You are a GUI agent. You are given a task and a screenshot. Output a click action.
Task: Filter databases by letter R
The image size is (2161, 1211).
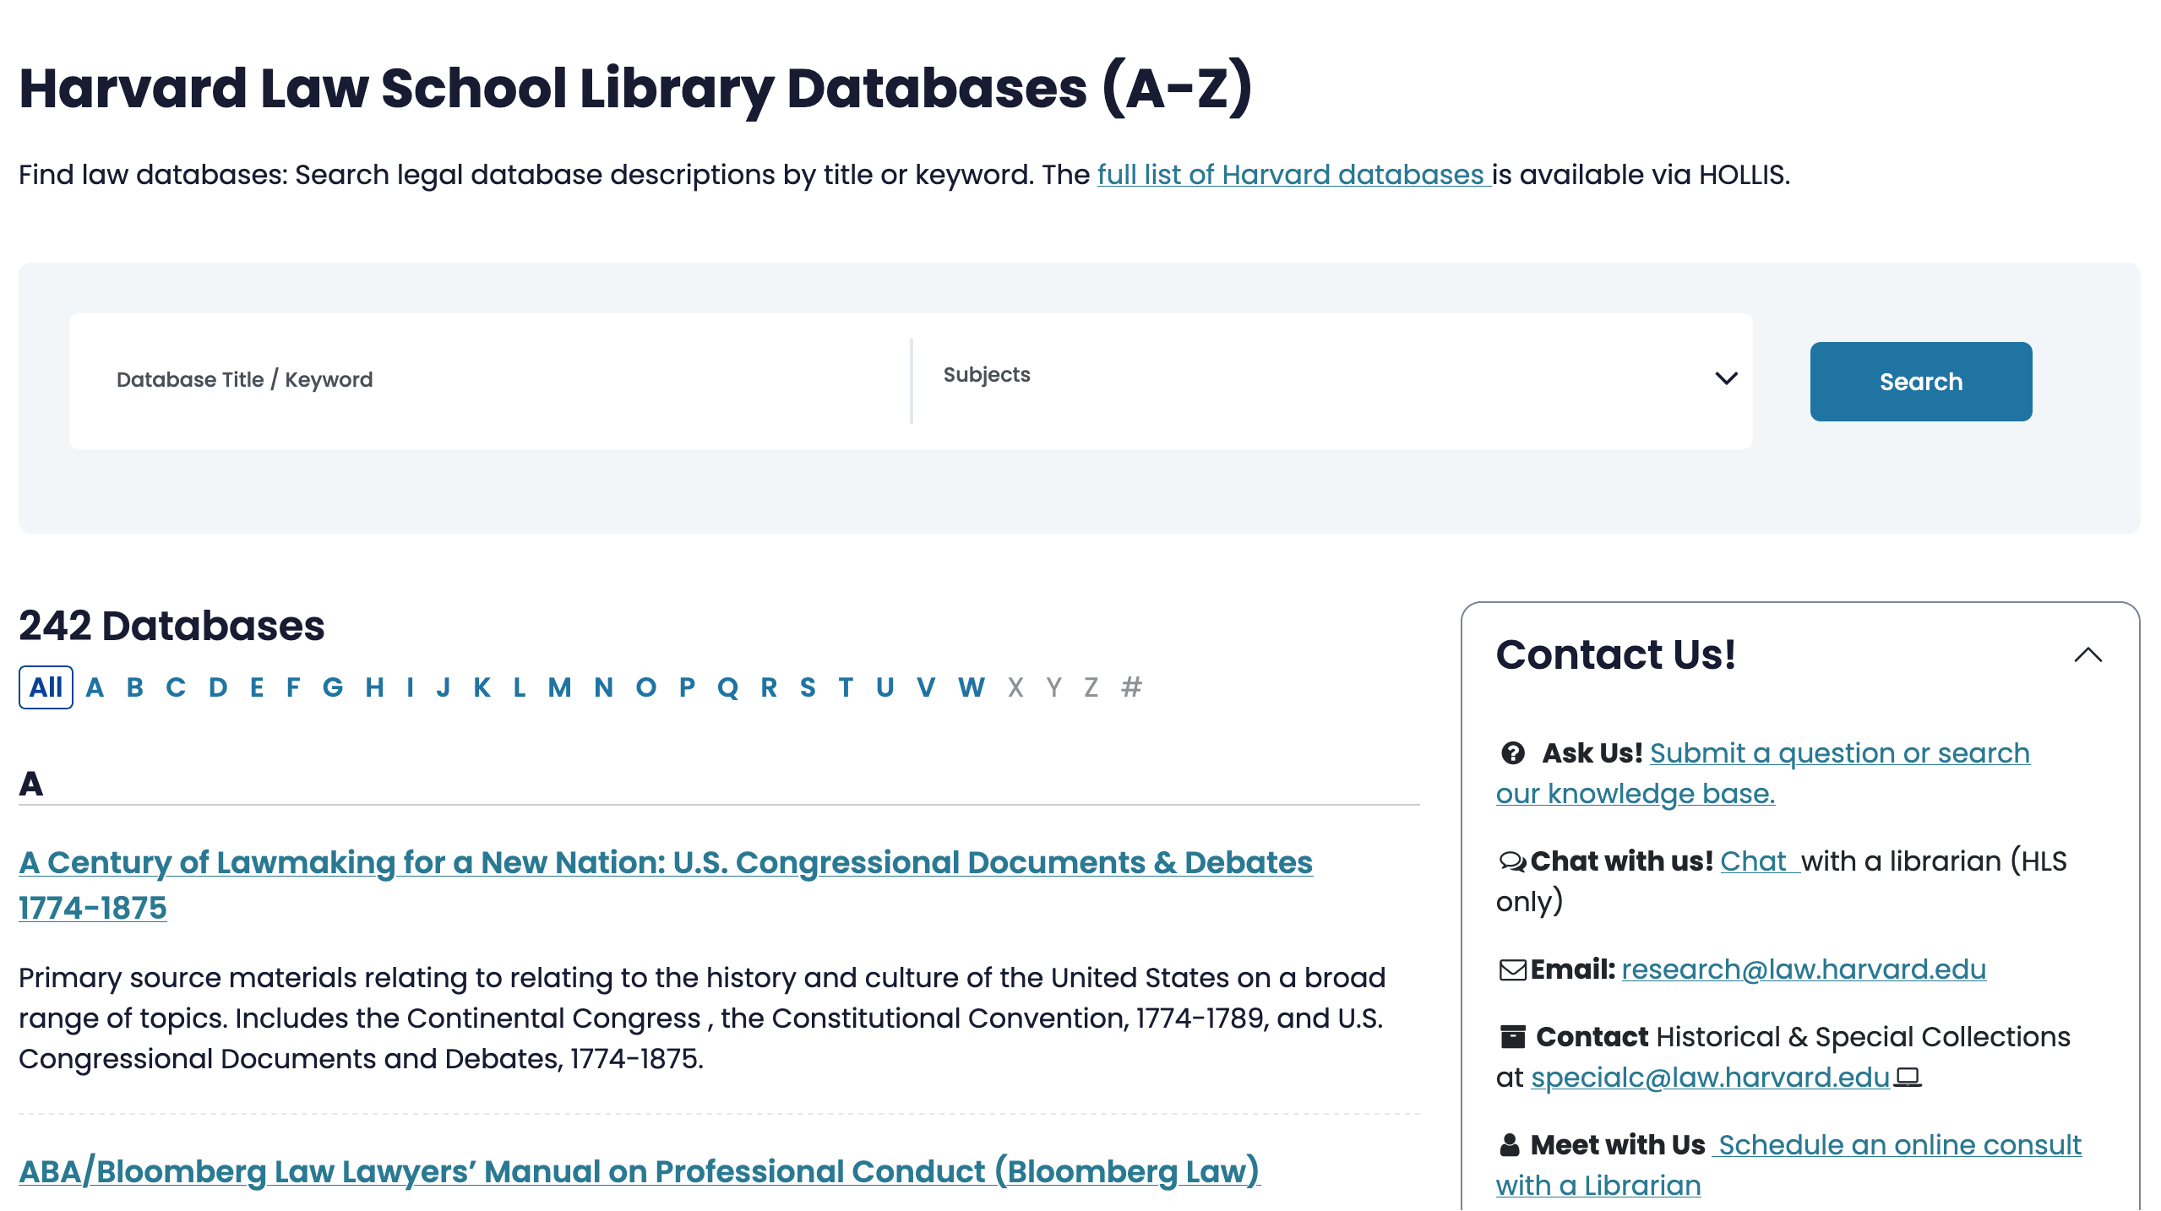[x=769, y=687]
